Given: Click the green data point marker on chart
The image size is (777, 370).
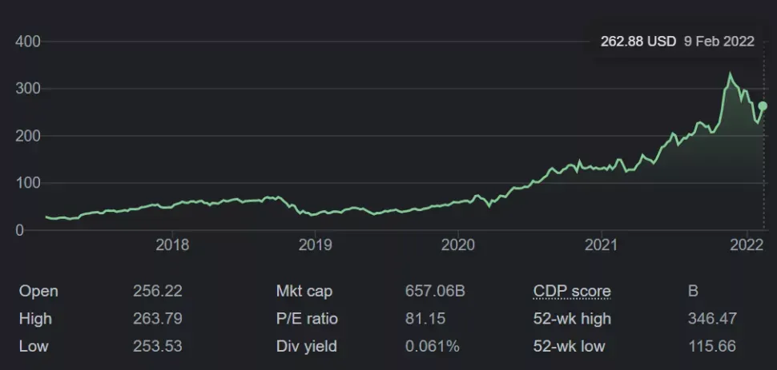Looking at the screenshot, I should pos(763,105).
